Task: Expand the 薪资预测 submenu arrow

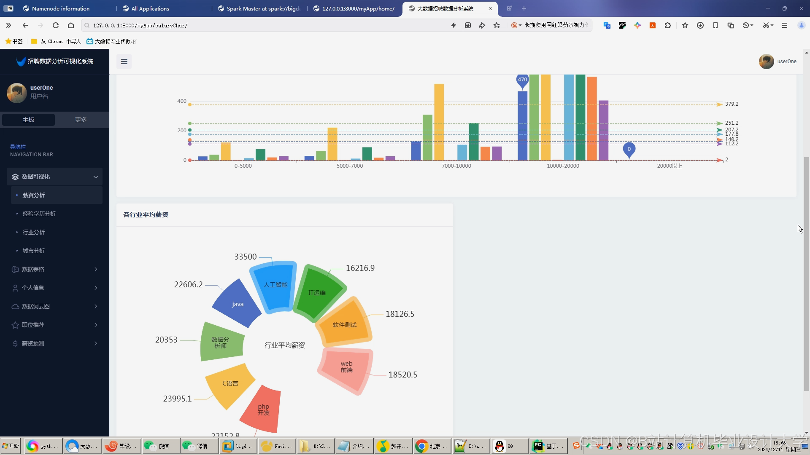Action: [96, 343]
